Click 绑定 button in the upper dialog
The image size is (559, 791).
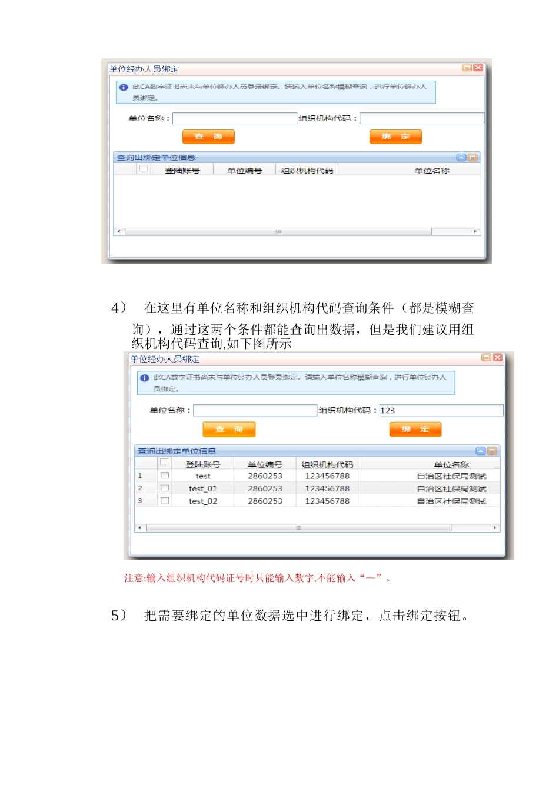tap(395, 137)
